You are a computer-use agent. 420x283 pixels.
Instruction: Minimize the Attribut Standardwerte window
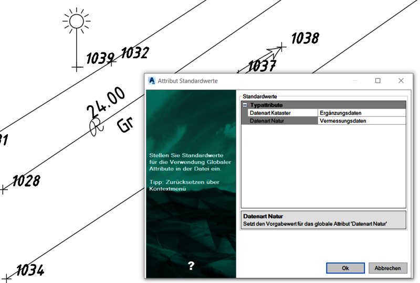354,81
